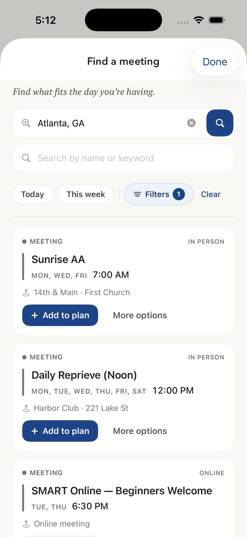Toggle the This week filter chip
Screen dimensions: 247x537
tap(86, 194)
